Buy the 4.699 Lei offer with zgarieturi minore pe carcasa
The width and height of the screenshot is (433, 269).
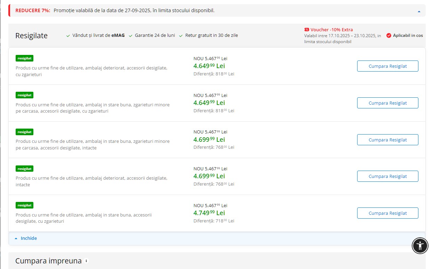387,140
